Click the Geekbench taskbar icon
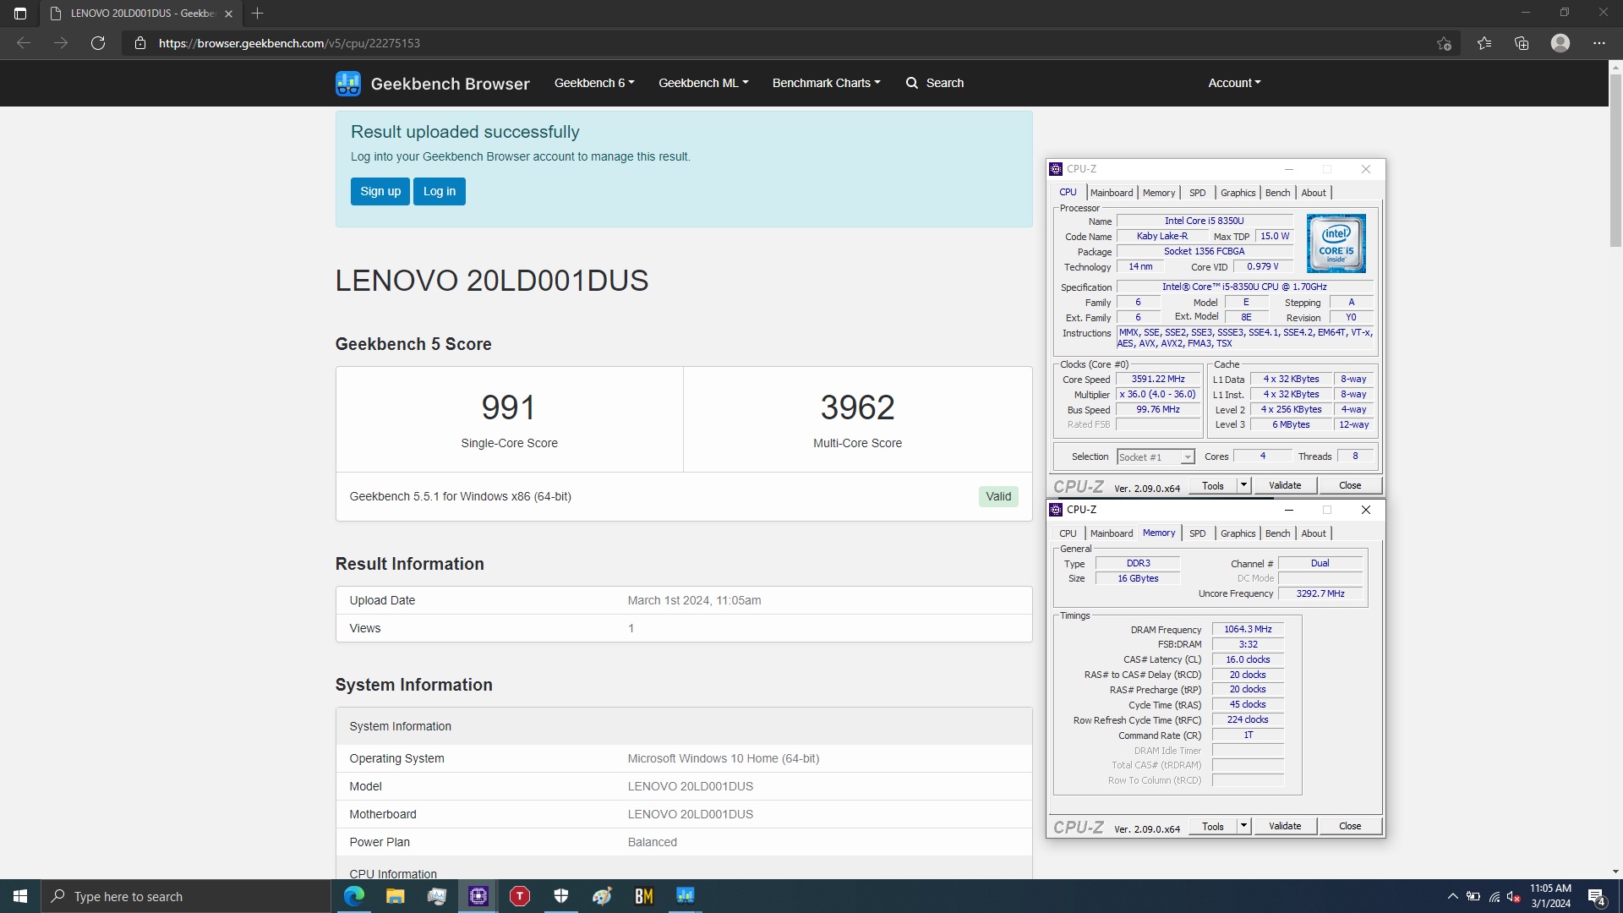Image resolution: width=1623 pixels, height=913 pixels. click(x=686, y=896)
